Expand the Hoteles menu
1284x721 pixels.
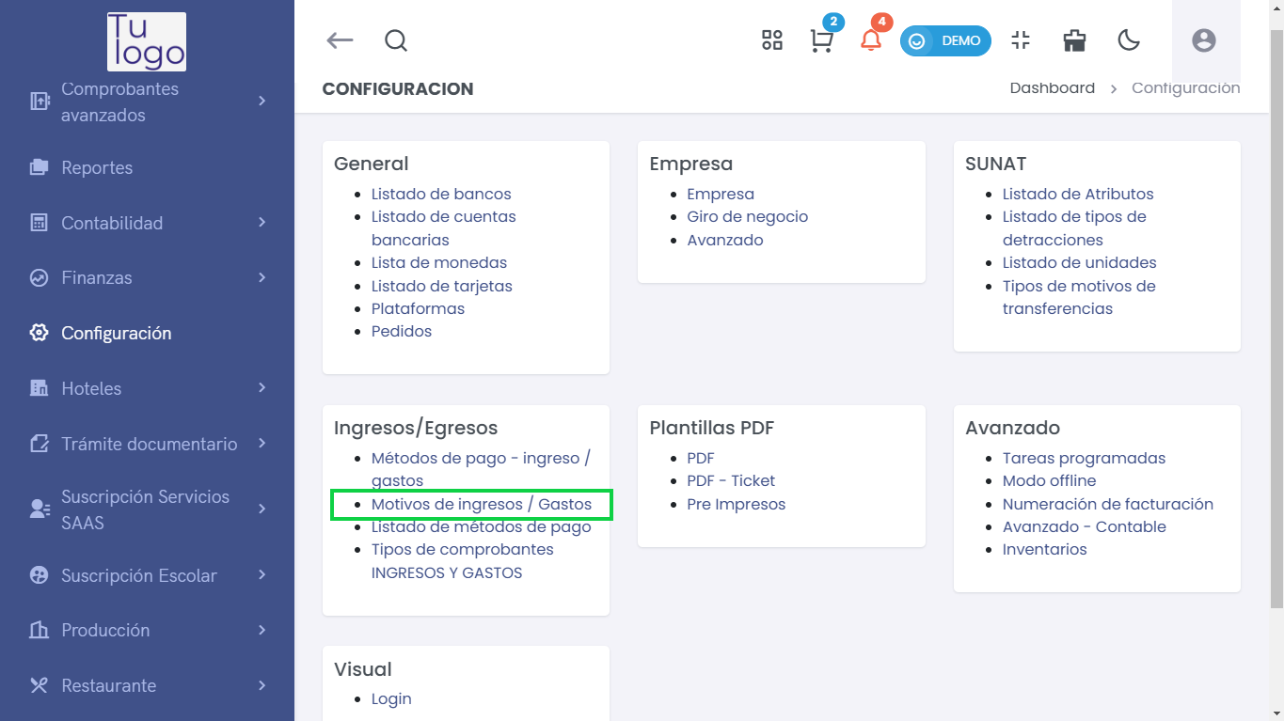91,388
